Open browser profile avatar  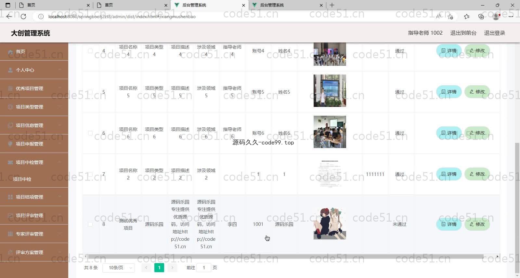tap(496, 17)
